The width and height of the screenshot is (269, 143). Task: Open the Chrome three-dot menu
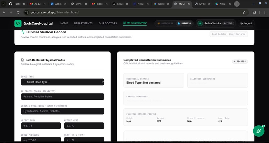click(x=265, y=12)
